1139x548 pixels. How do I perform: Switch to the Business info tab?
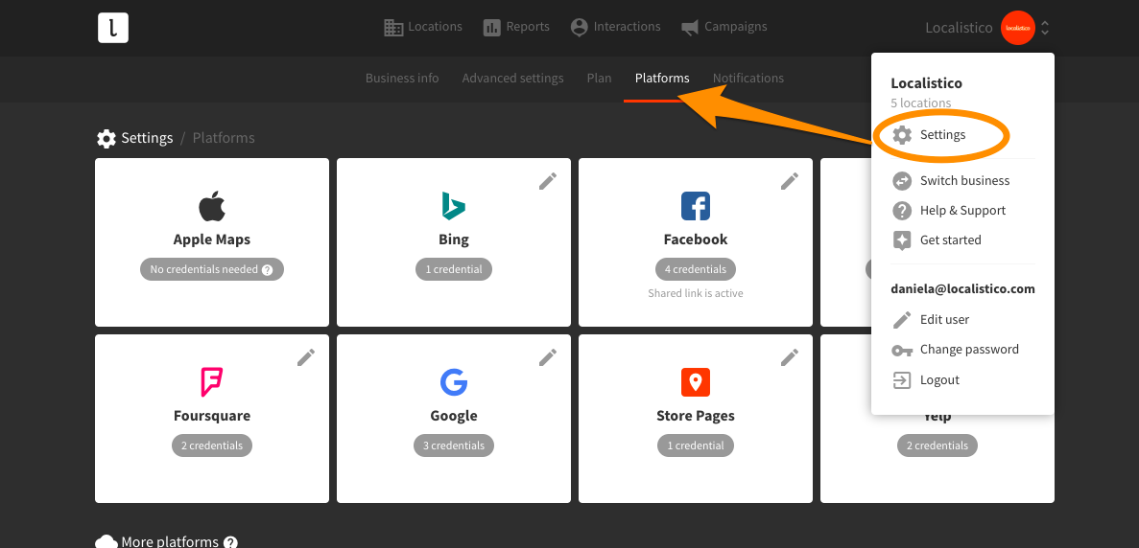pos(402,79)
